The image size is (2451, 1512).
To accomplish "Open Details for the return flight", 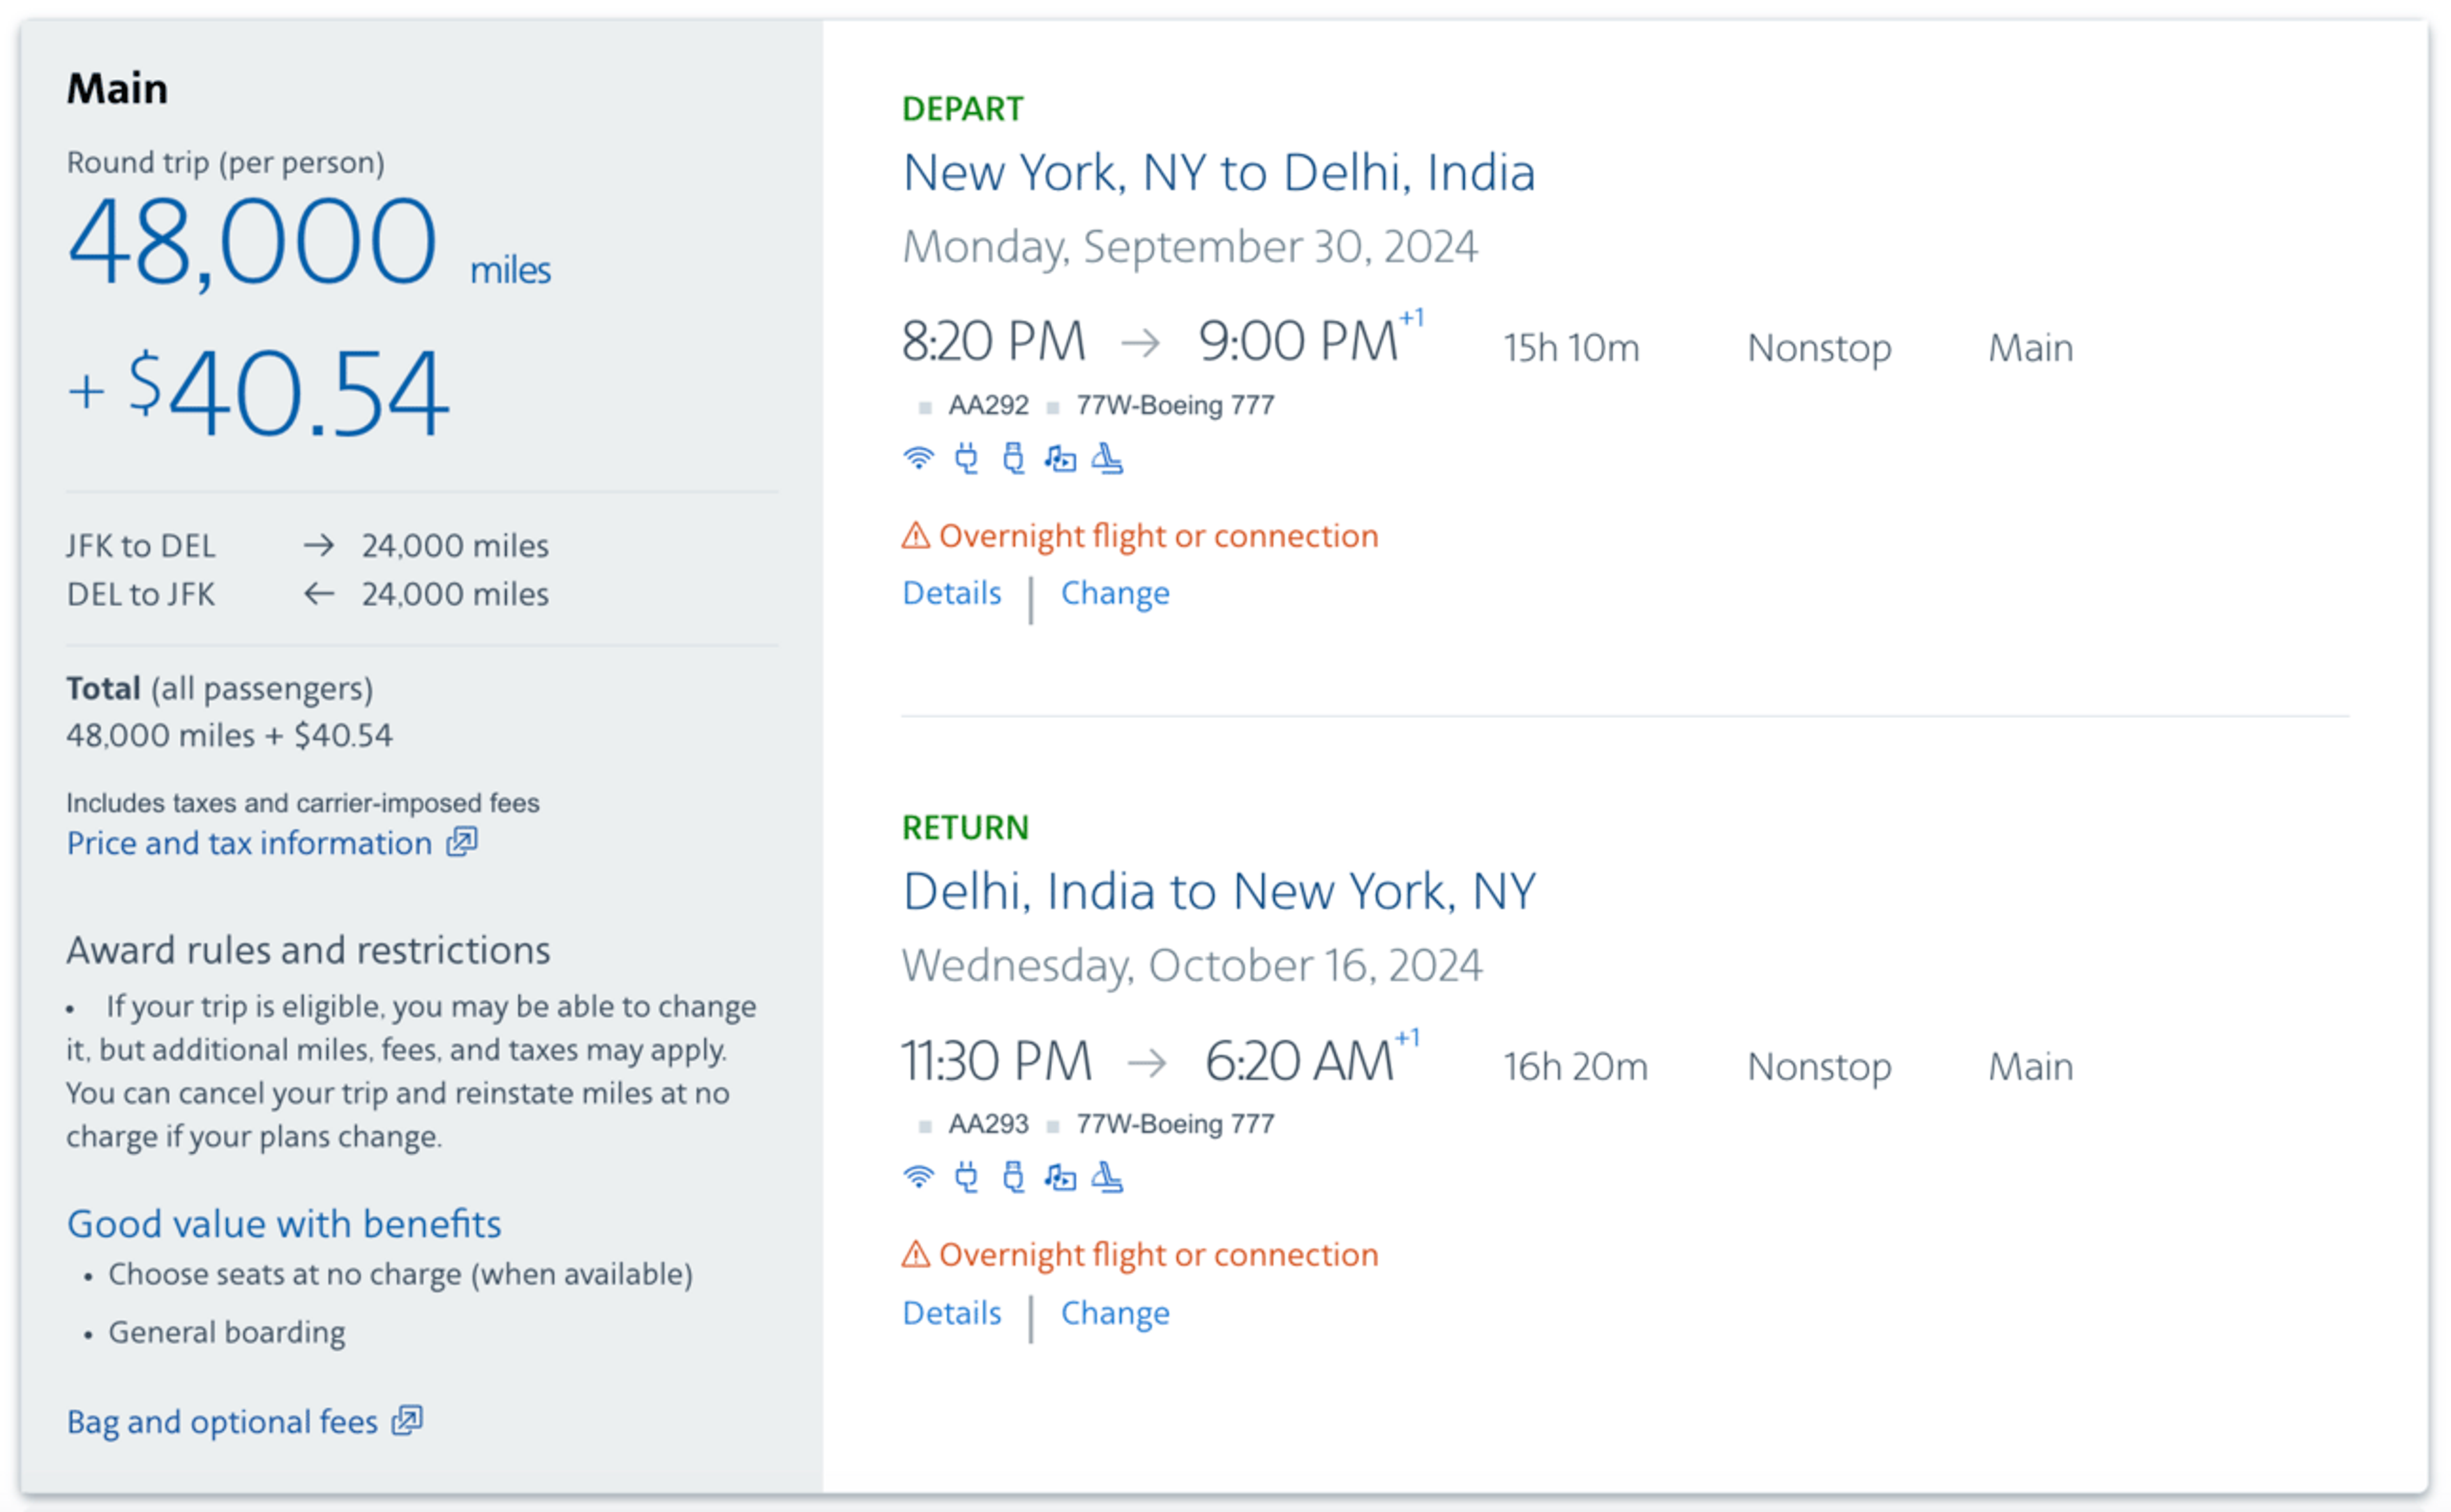I will click(951, 1312).
